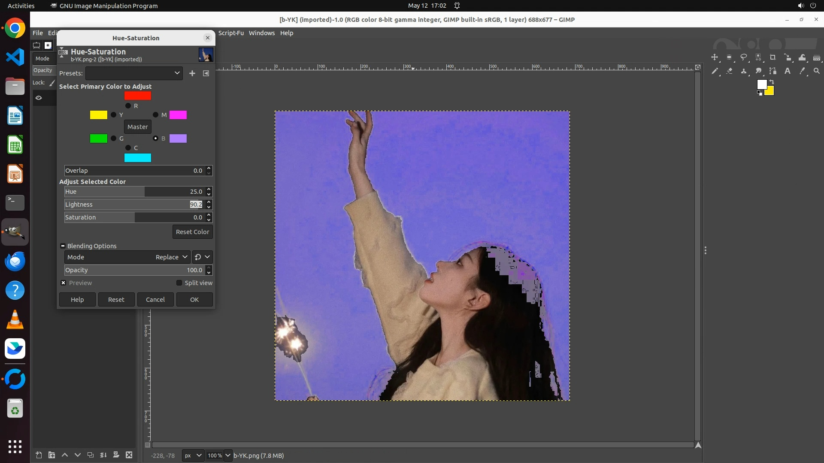Click the Reset Color button
The width and height of the screenshot is (824, 463).
coord(192,232)
